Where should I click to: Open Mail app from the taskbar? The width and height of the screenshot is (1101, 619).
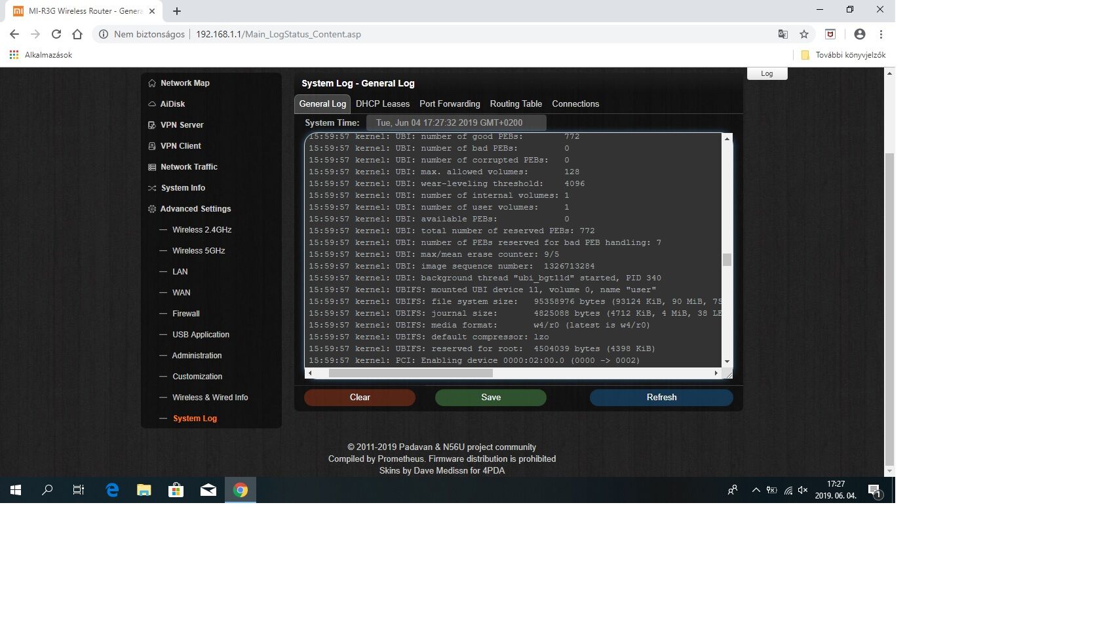click(x=208, y=490)
